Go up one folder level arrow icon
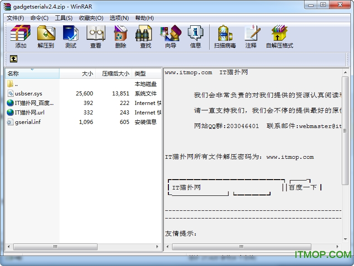The image size is (354, 266). point(14,59)
